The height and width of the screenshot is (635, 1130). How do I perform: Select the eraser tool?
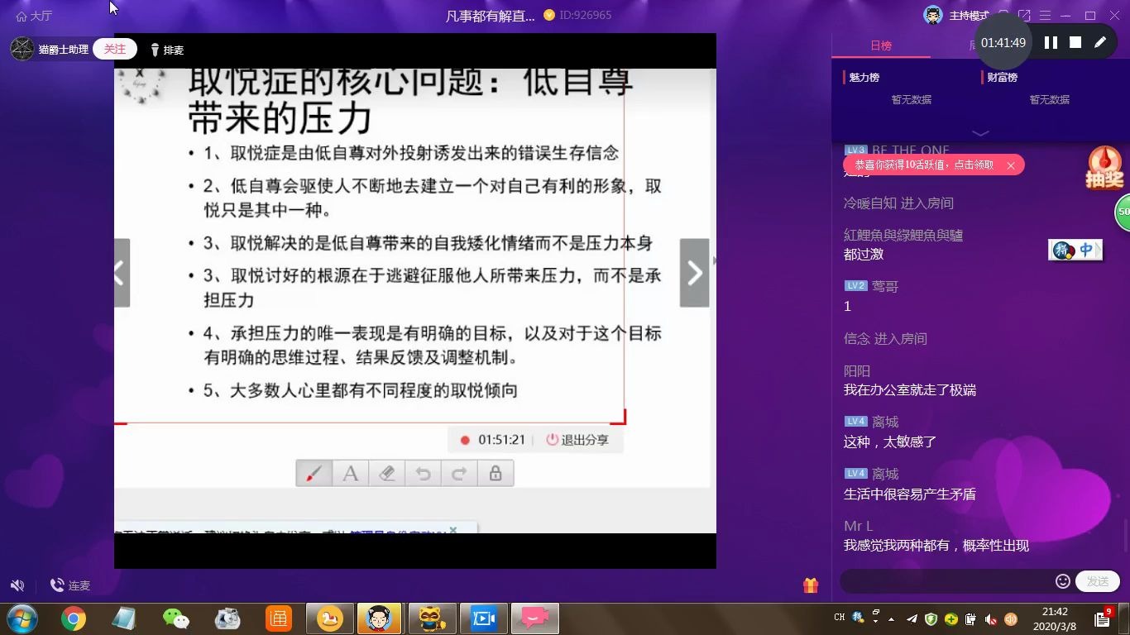pyautogui.click(x=387, y=473)
